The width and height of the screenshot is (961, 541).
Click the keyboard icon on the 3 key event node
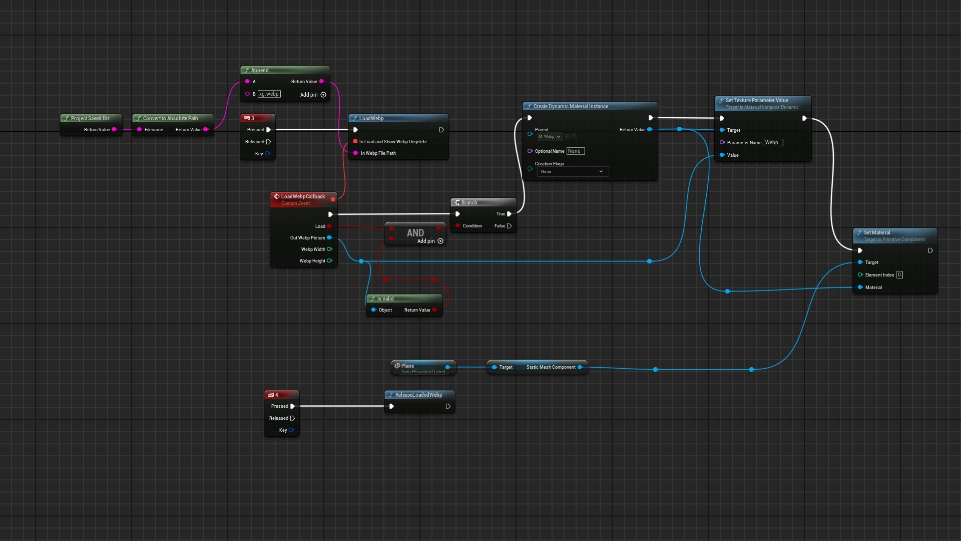tap(247, 118)
